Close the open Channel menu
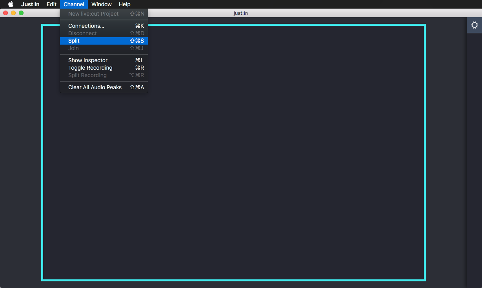 point(74,4)
